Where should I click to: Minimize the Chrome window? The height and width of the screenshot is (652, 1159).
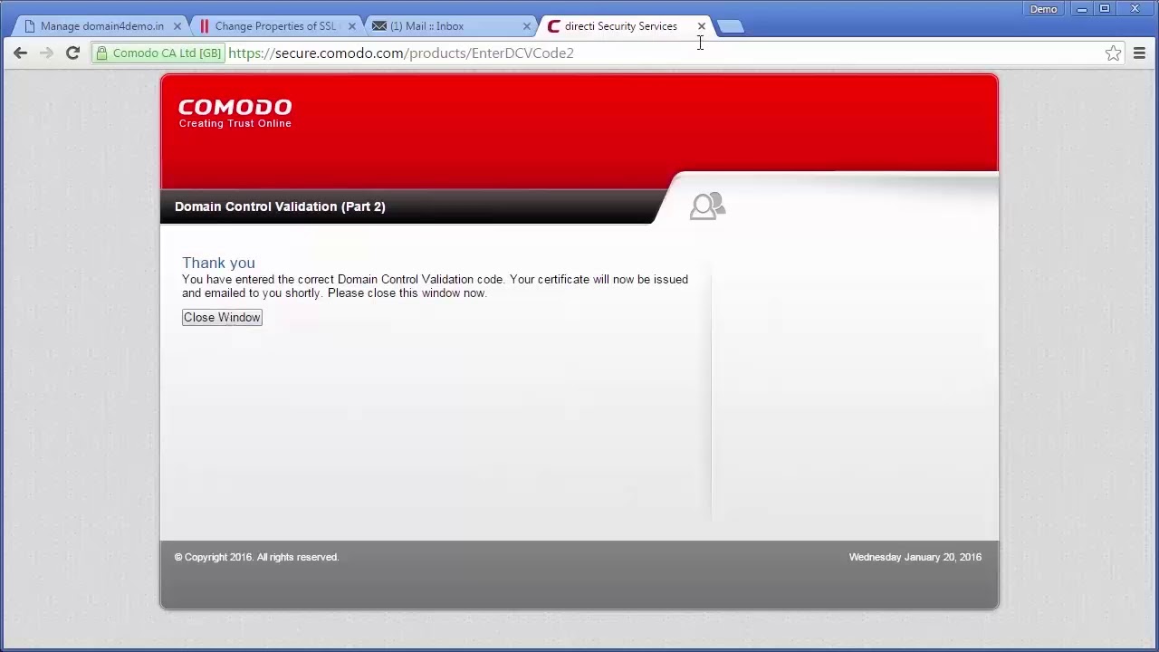click(1082, 9)
